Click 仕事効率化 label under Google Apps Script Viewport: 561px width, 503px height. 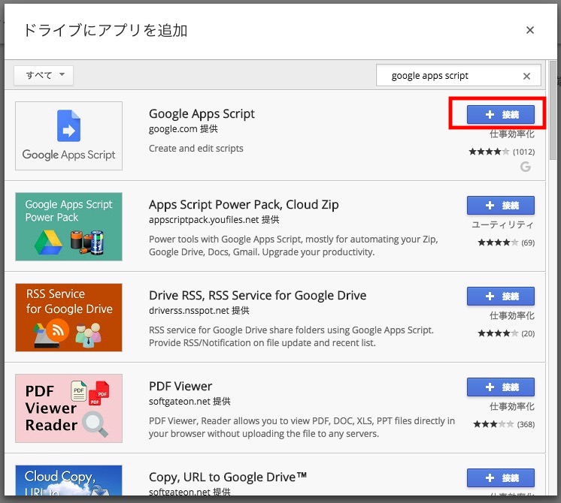(x=512, y=134)
